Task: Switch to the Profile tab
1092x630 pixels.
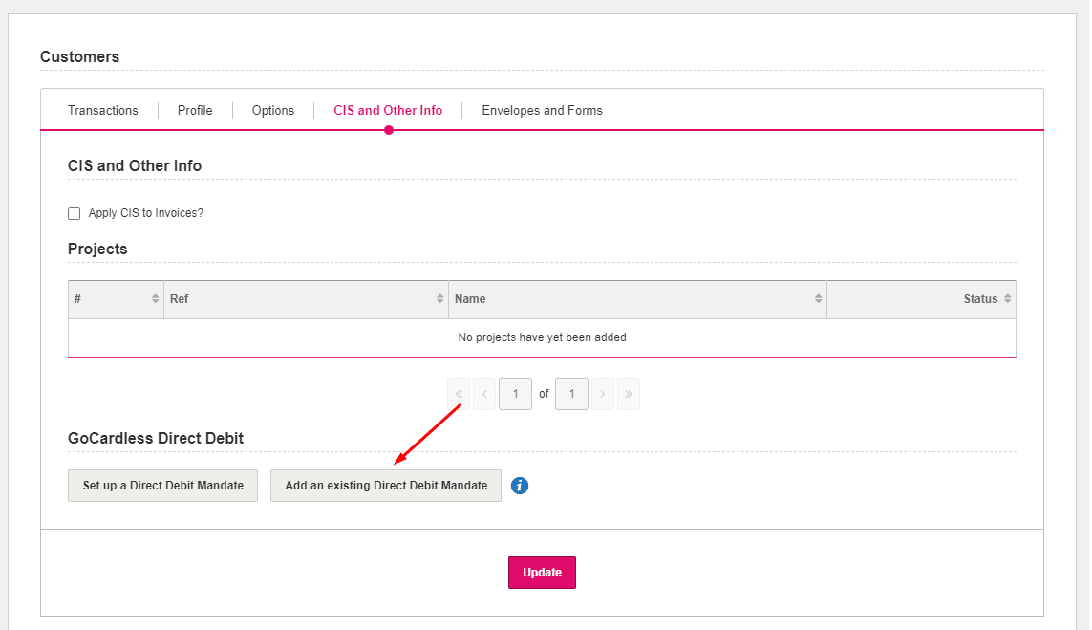Action: point(195,111)
